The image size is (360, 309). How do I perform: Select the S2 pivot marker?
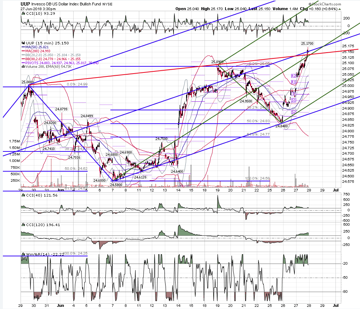point(293,112)
